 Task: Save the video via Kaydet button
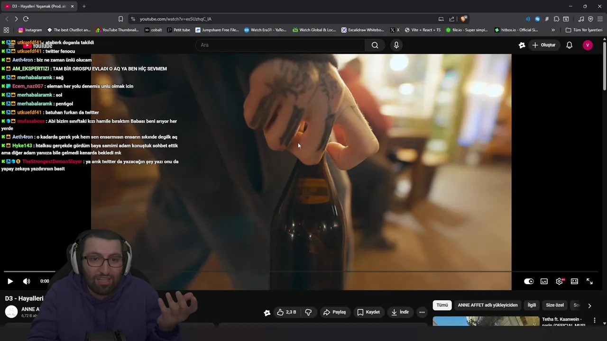pyautogui.click(x=368, y=312)
